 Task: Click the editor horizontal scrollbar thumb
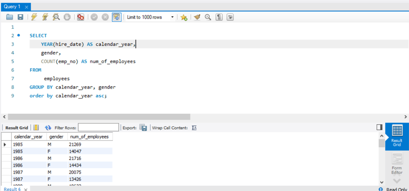[x=99, y=116]
